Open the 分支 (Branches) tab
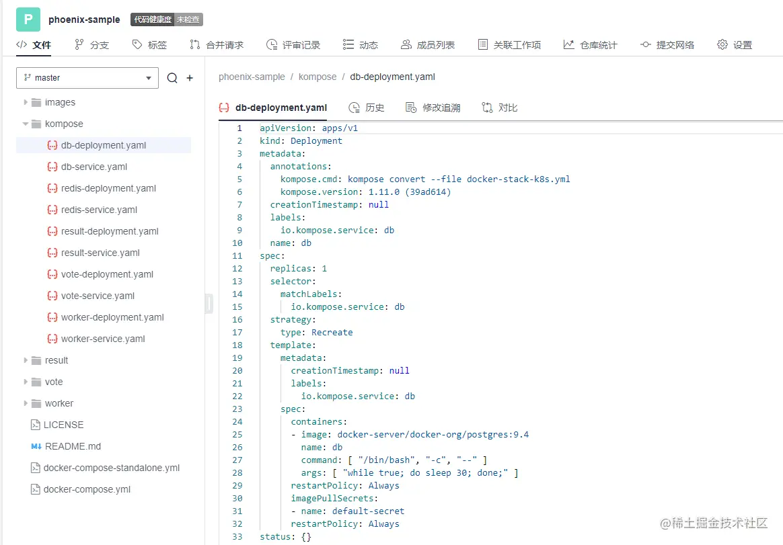 pyautogui.click(x=91, y=45)
